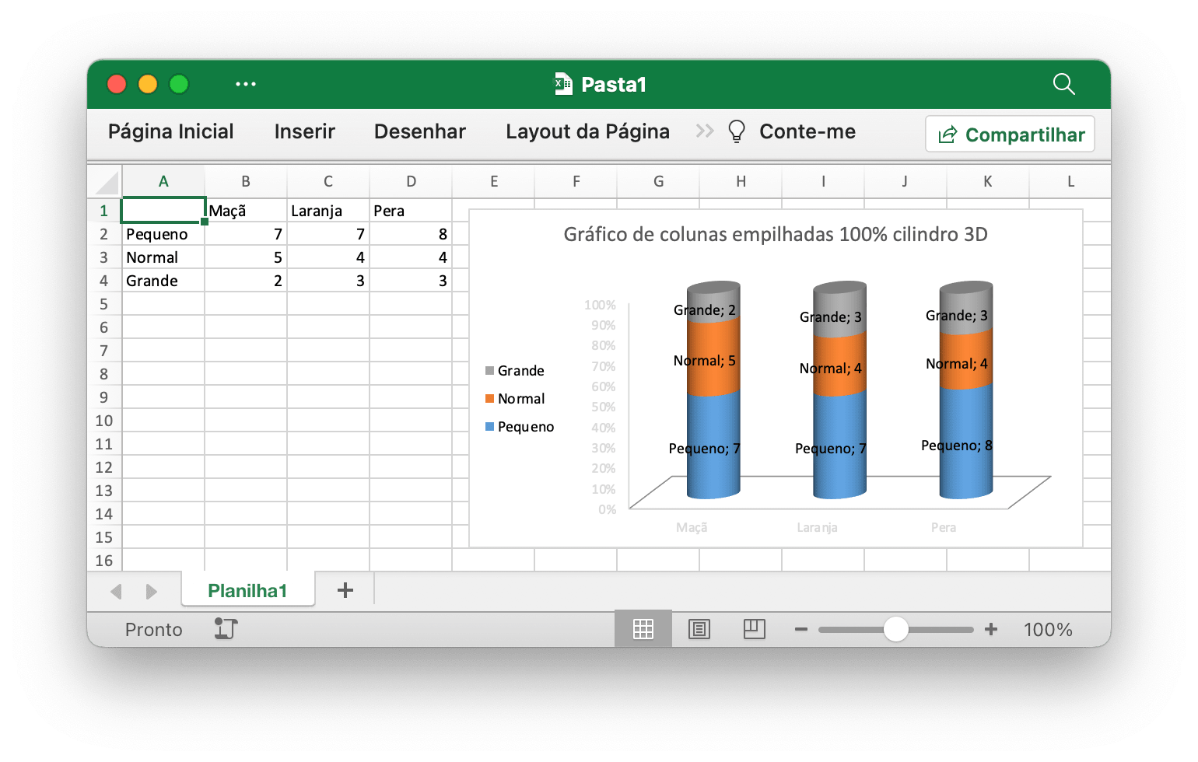Click cell B4 with value 2
The image size is (1198, 762).
pyautogui.click(x=246, y=281)
